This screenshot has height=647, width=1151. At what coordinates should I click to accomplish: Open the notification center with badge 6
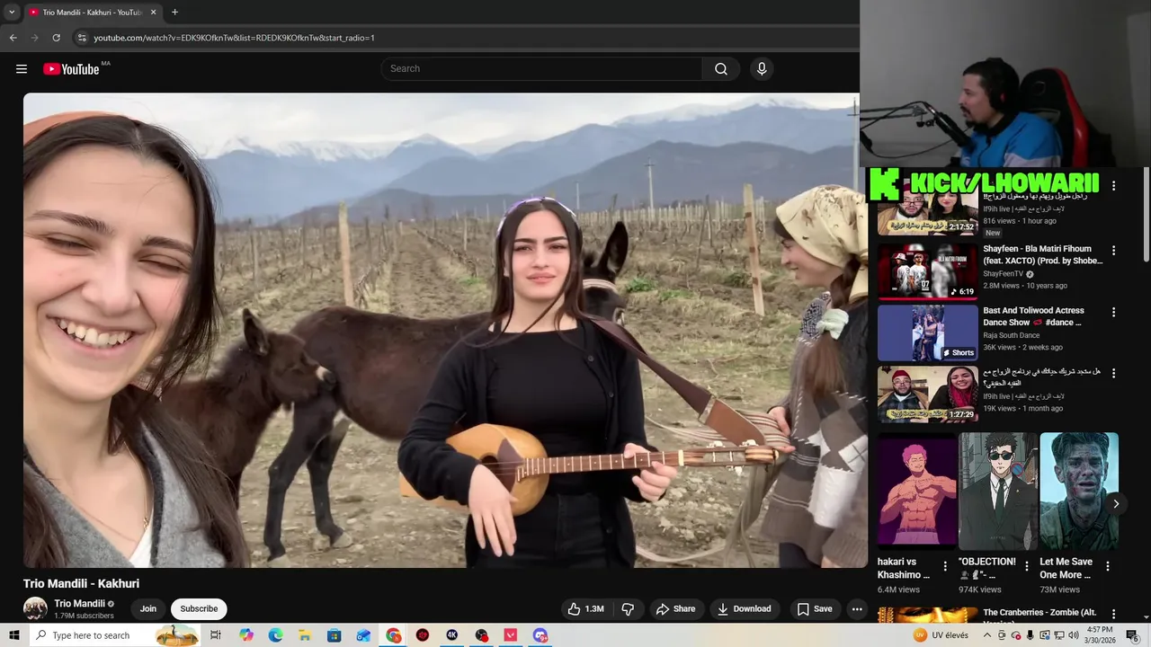pos(1132,635)
